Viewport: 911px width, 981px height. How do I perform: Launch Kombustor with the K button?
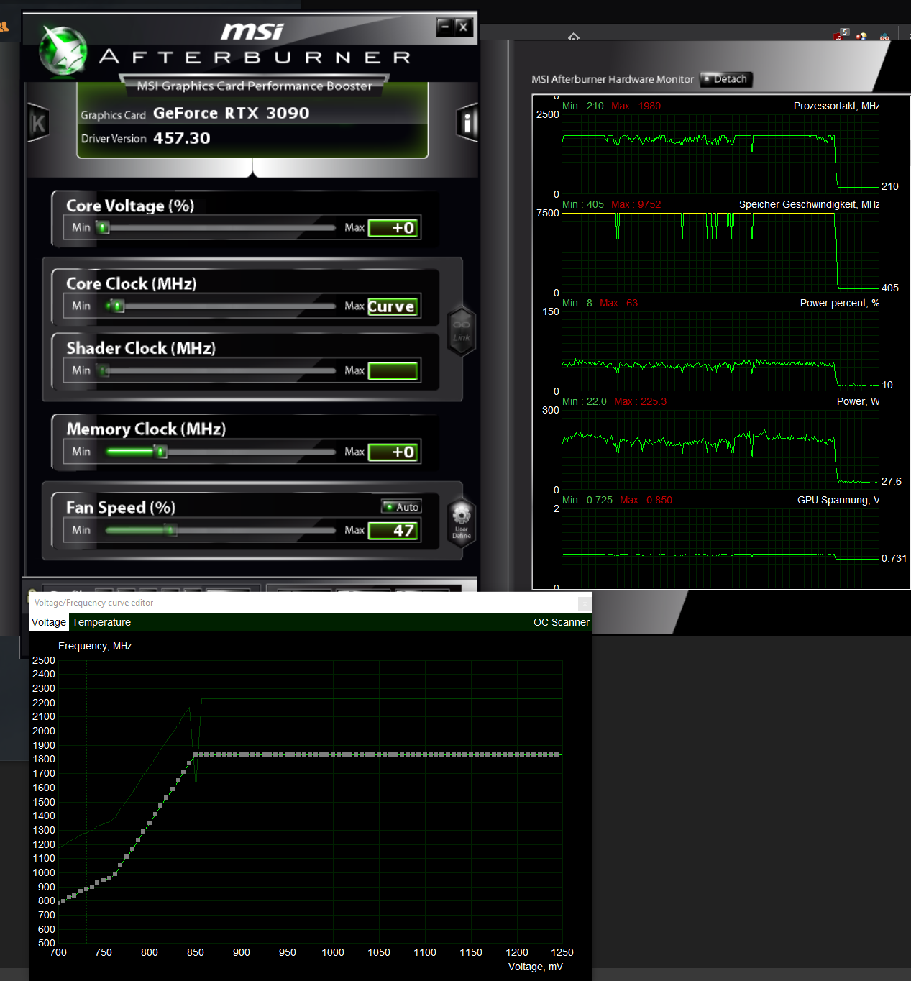[38, 123]
